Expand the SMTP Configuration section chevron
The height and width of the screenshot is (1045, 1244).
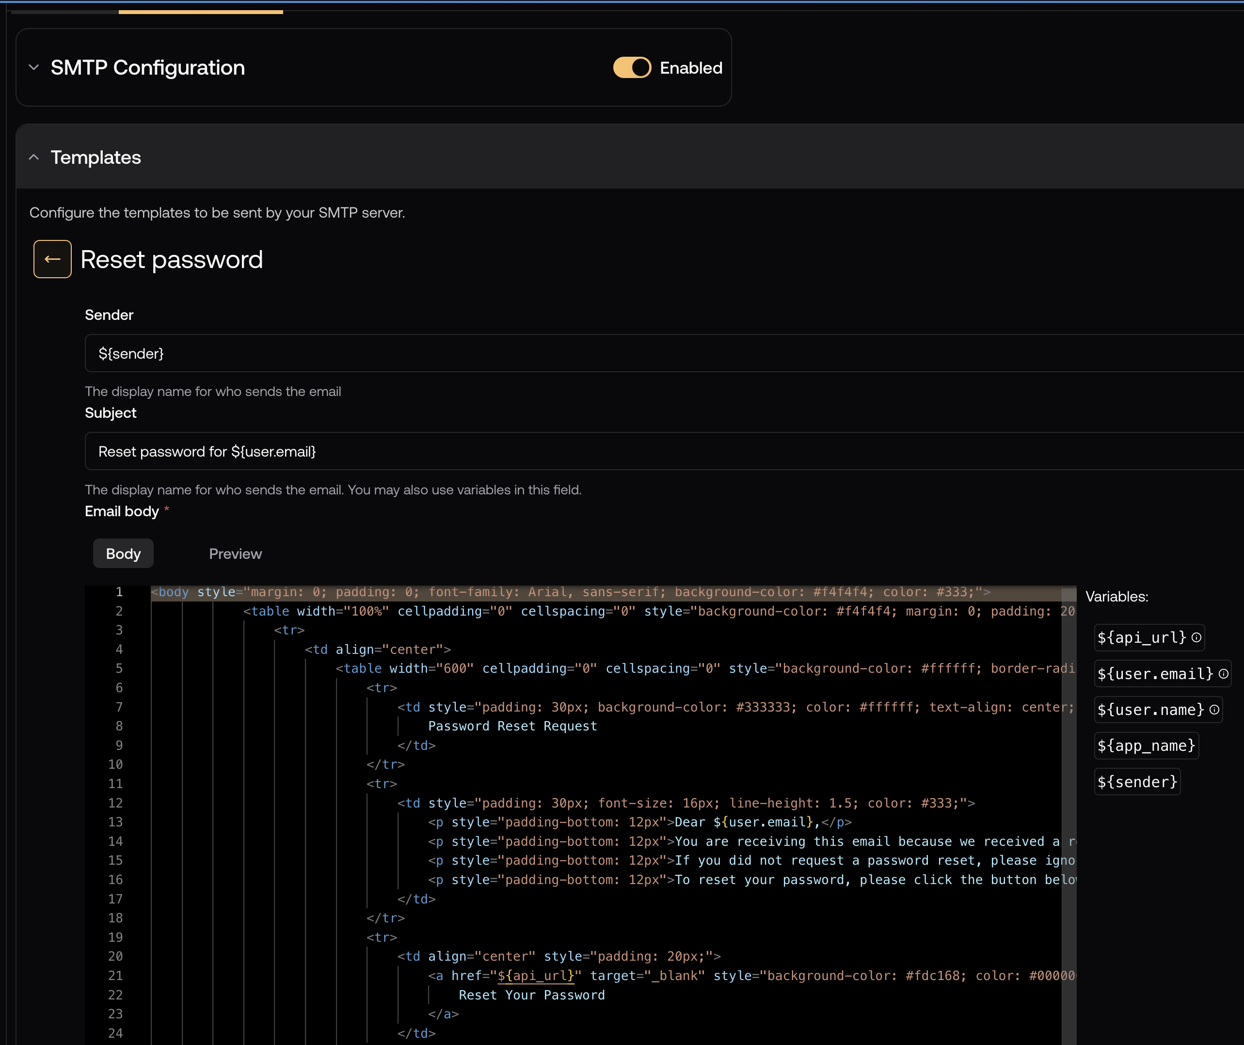34,67
